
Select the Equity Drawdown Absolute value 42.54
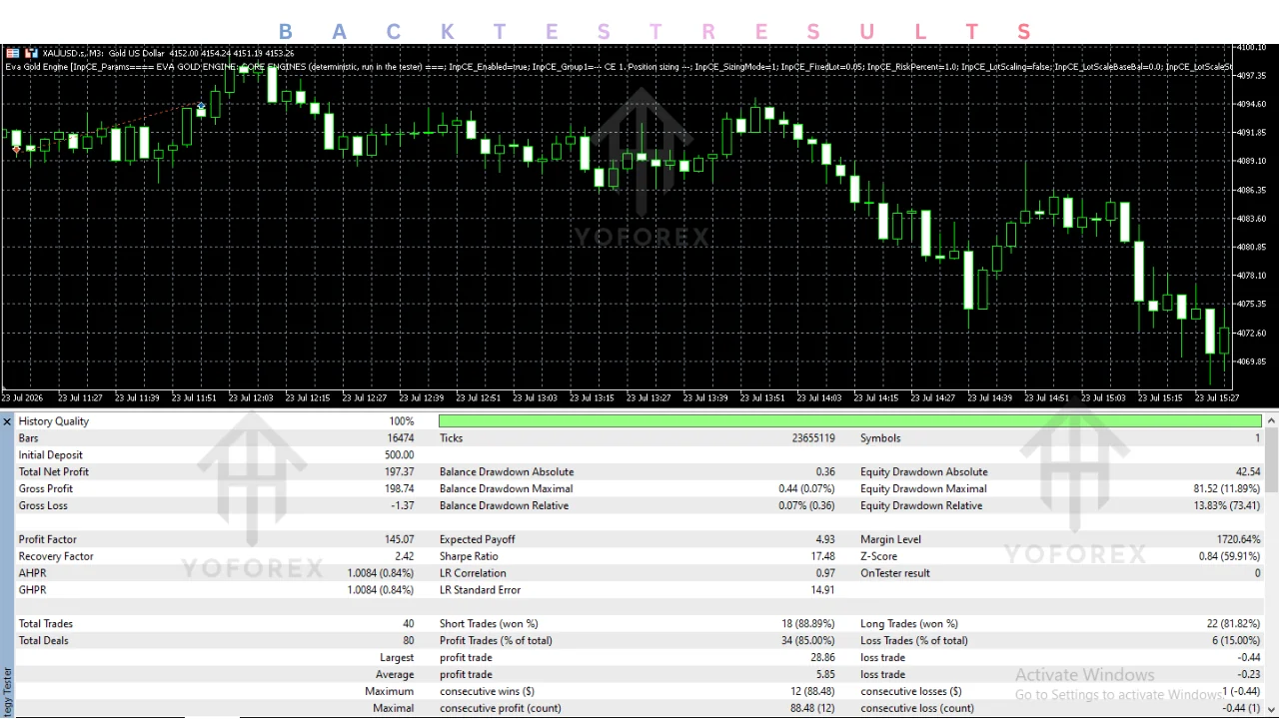tap(1248, 472)
